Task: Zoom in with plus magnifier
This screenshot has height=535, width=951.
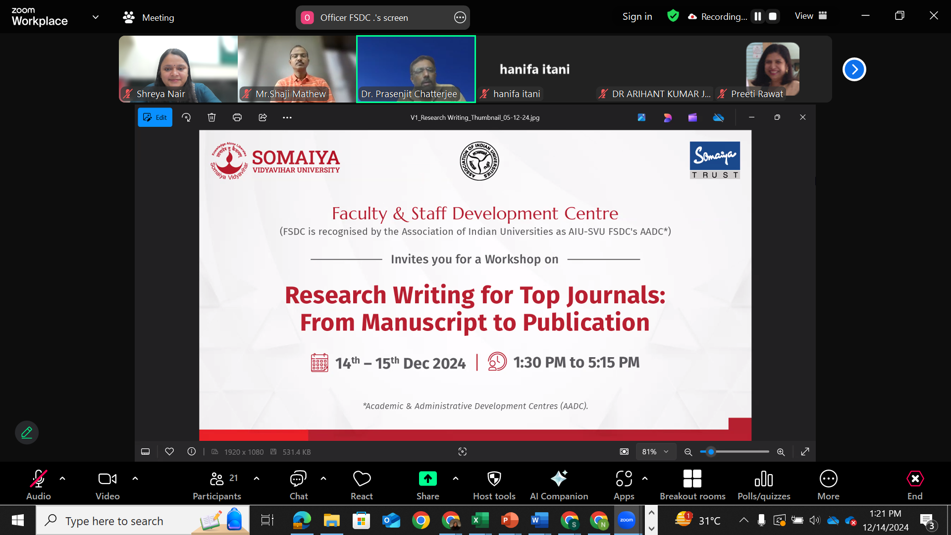Action: click(781, 452)
